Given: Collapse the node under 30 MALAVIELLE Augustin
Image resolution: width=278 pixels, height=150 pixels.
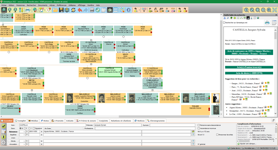Looking at the screenshot, I should (x=153, y=90).
